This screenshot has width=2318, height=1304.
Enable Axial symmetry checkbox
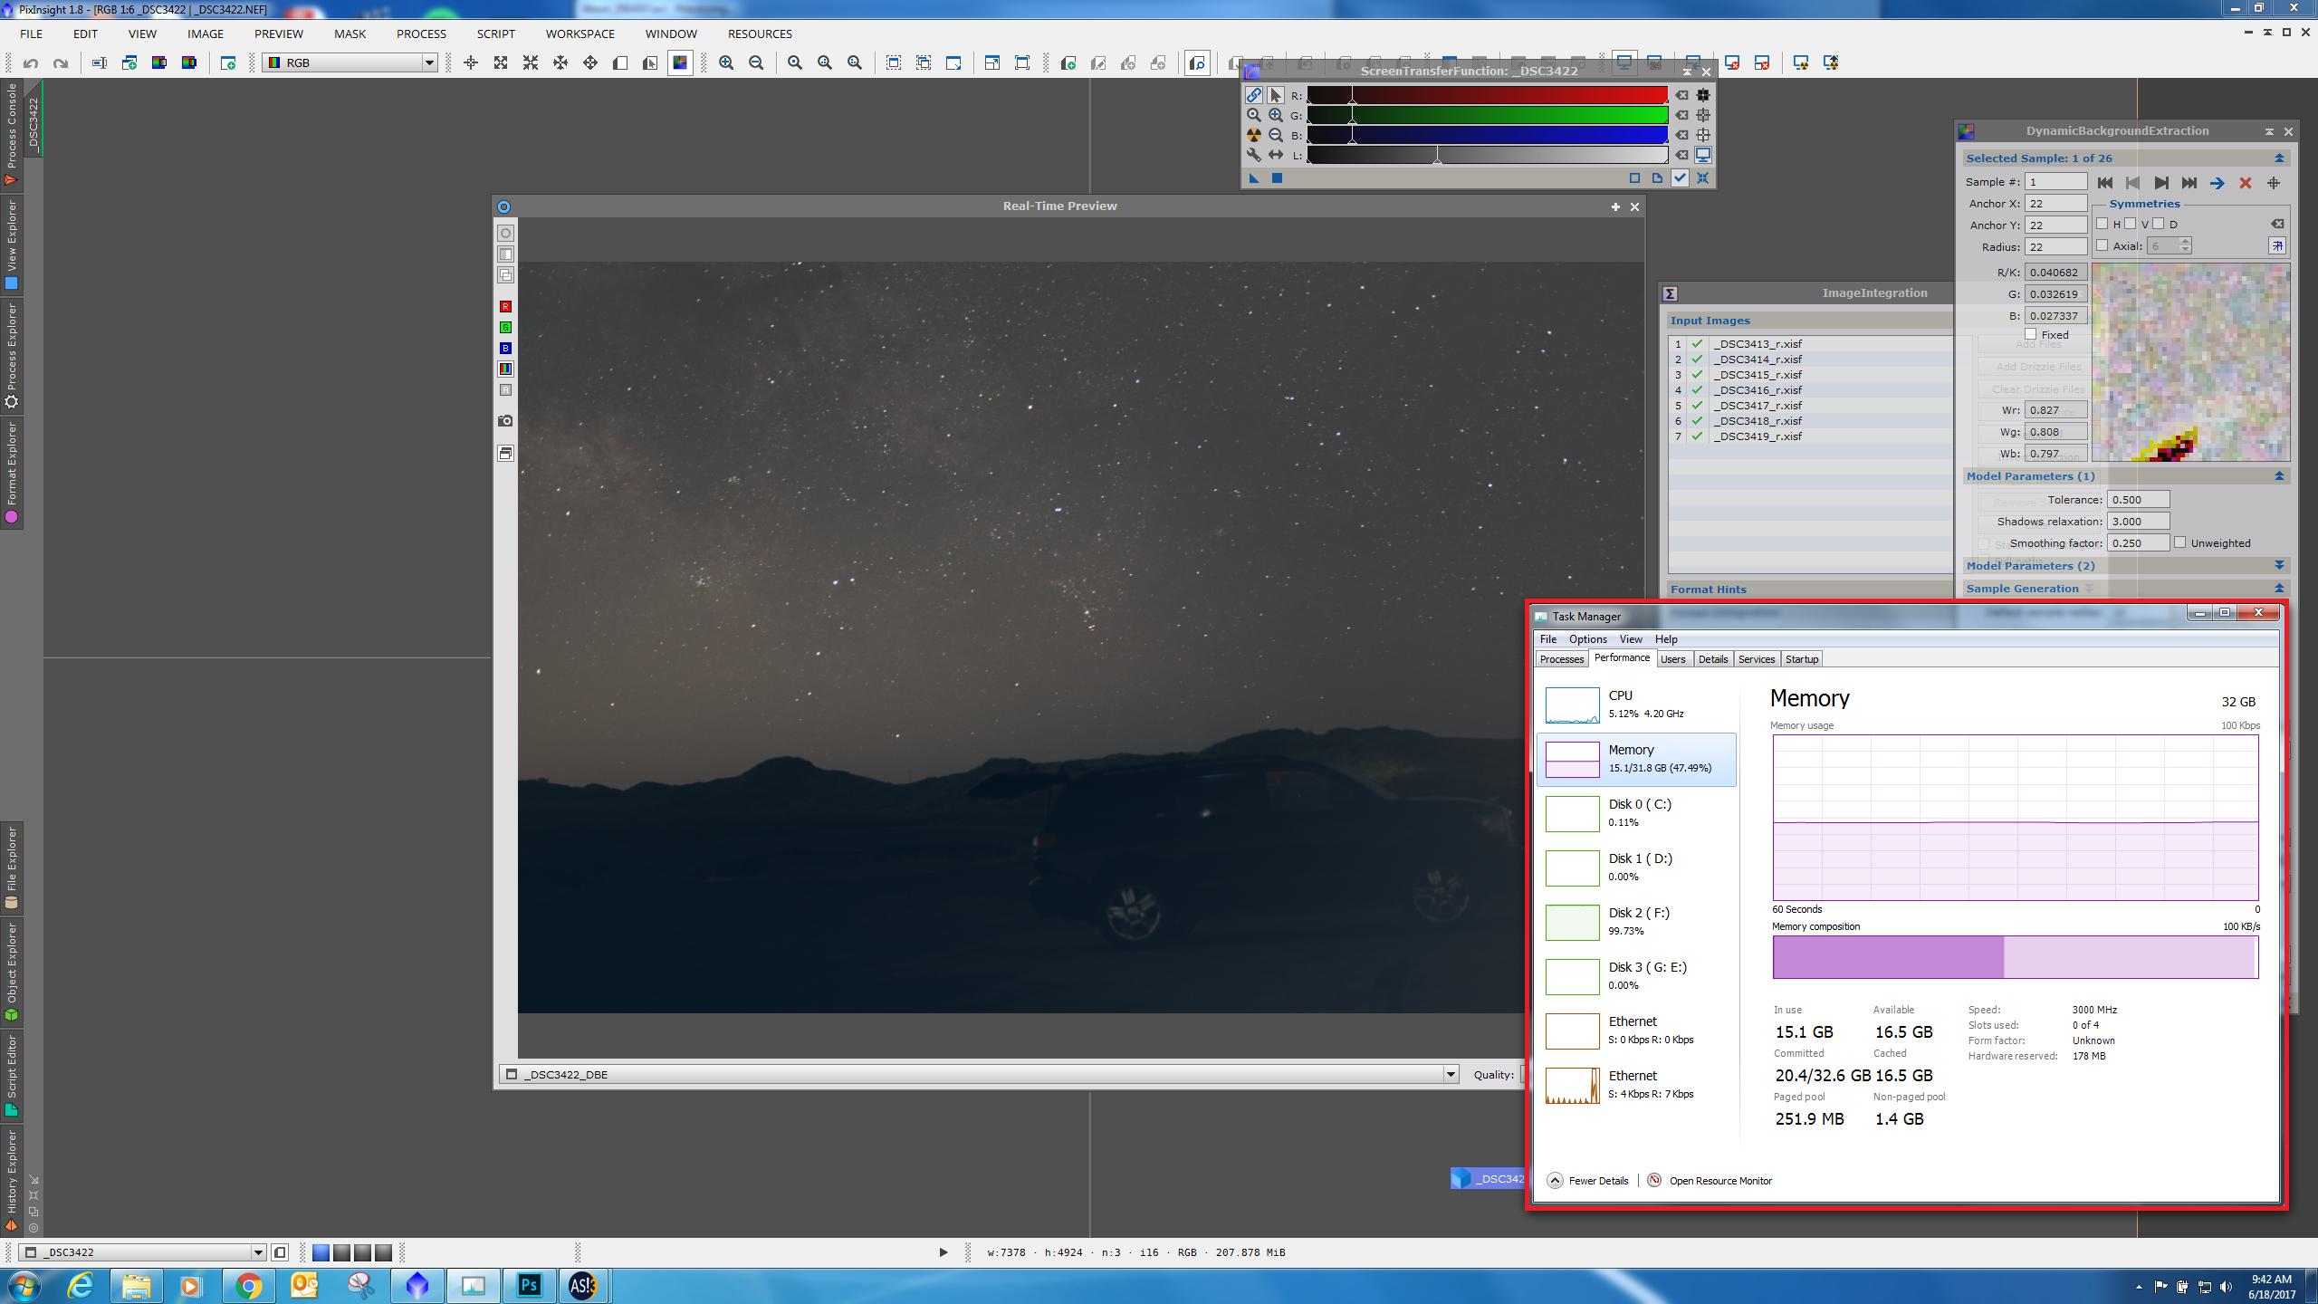(2102, 245)
